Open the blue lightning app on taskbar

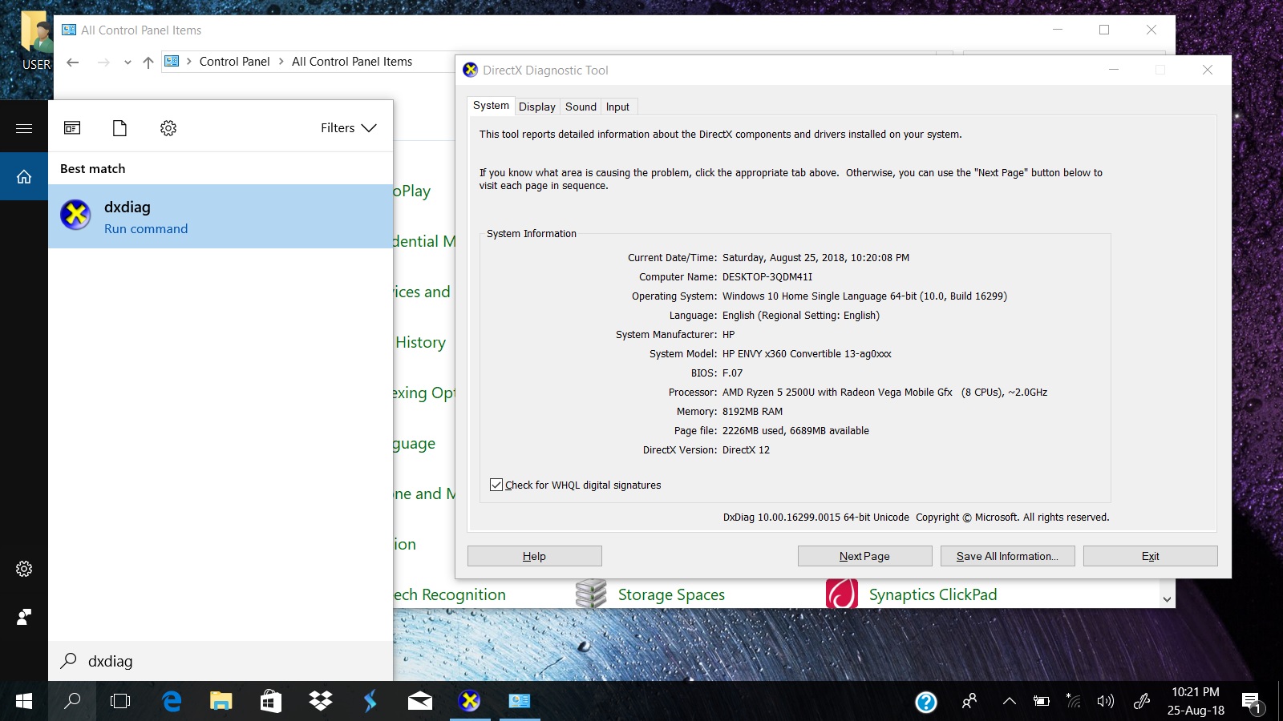pos(370,701)
